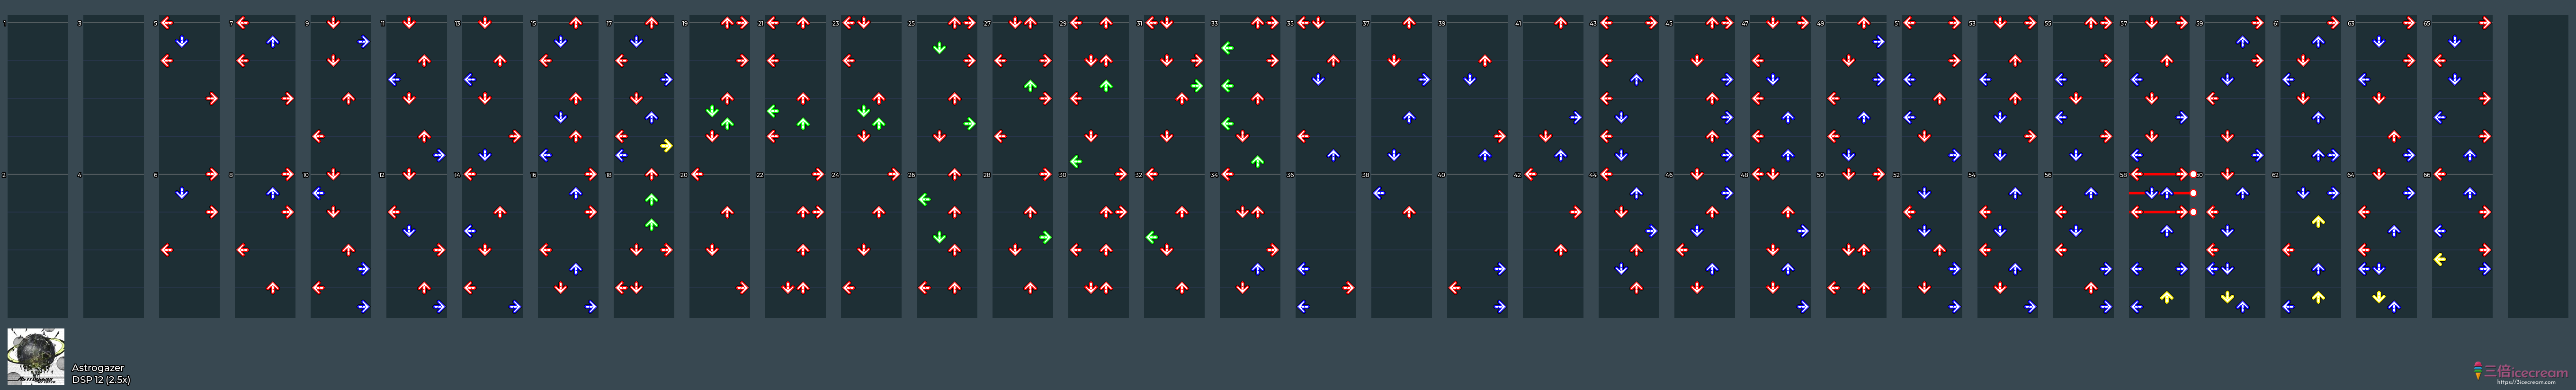Click the yellow down arrow in measure 60
The width and height of the screenshot is (2576, 390).
point(2227,297)
